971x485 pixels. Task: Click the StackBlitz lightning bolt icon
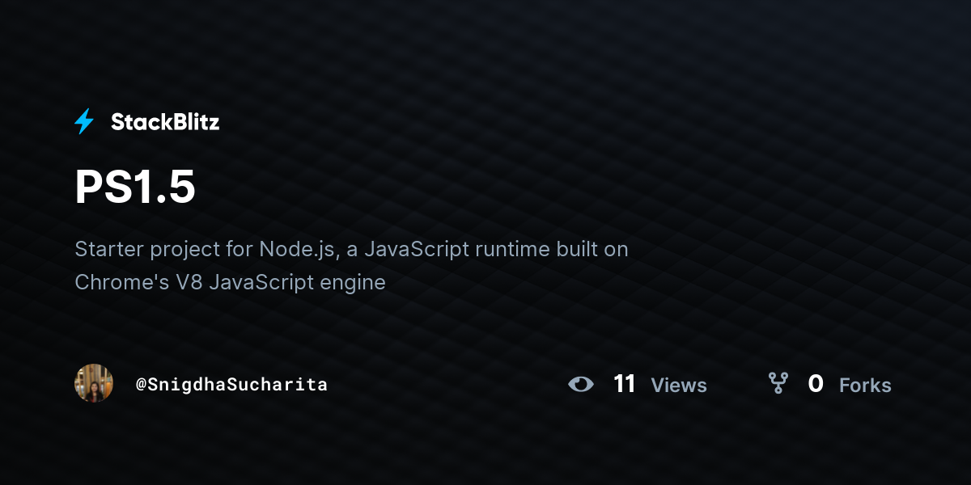pyautogui.click(x=84, y=122)
